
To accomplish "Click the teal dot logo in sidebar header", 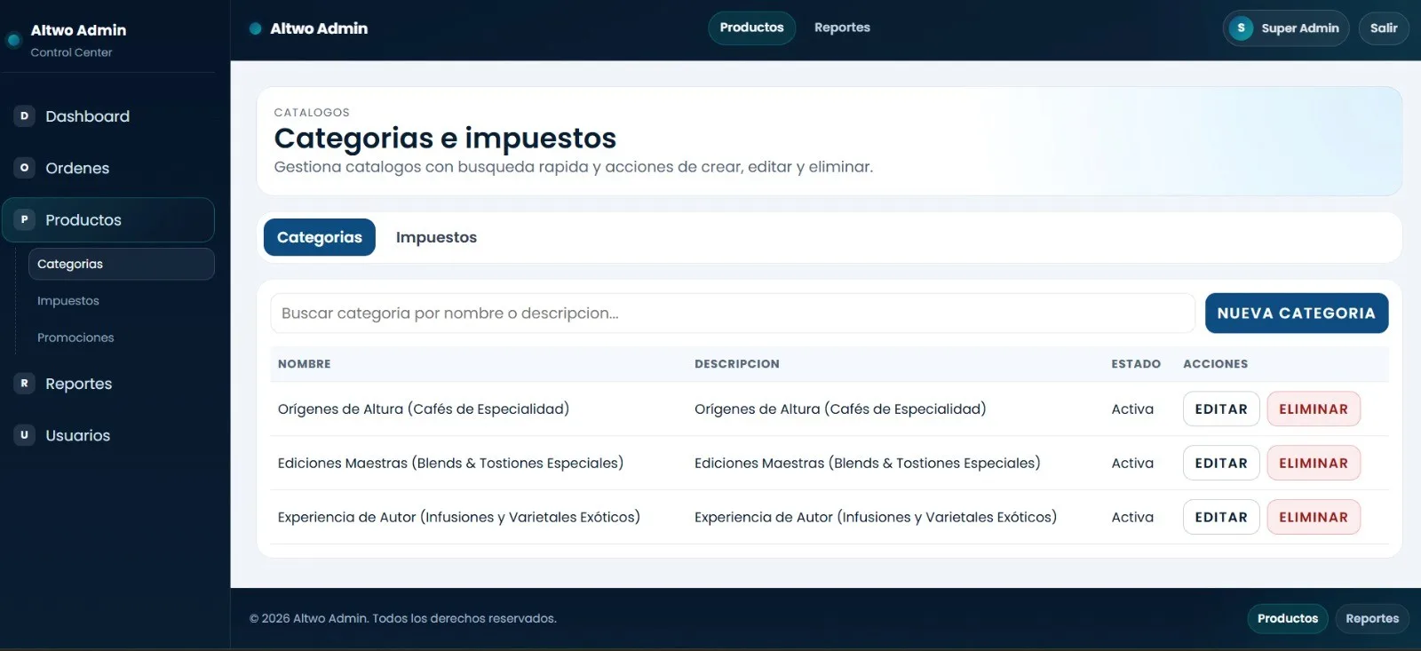I will point(13,40).
